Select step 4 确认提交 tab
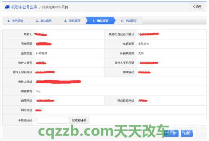 [101, 21]
